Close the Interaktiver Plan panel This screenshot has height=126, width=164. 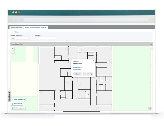pos(151,44)
